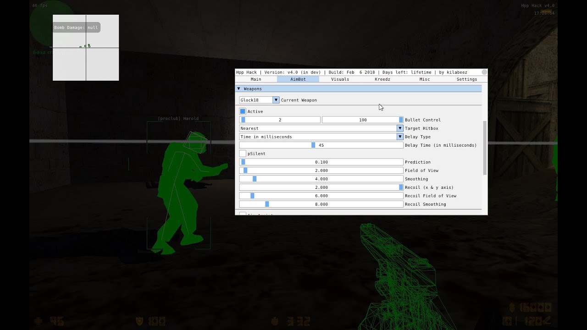Open the Target Hitbox dropdown
The width and height of the screenshot is (587, 330).
tap(321, 128)
